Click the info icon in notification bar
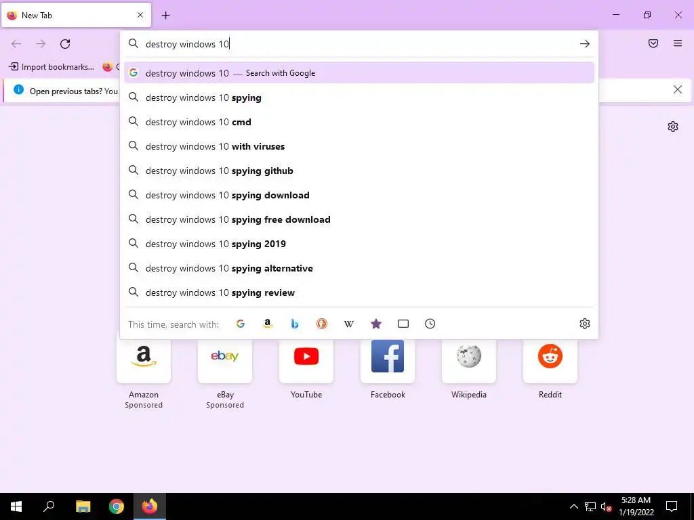The image size is (694, 520). [x=18, y=90]
